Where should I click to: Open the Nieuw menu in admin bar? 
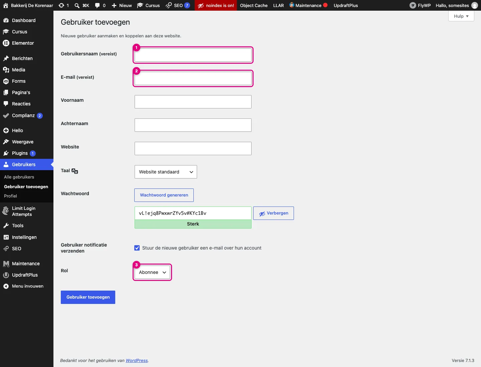(122, 5)
